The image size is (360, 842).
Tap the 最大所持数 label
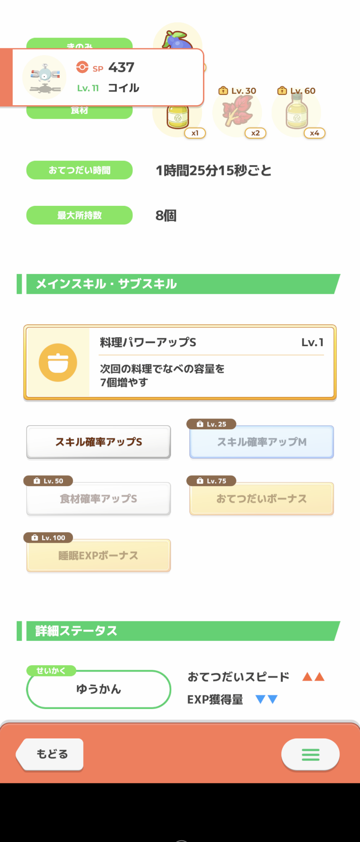(79, 215)
